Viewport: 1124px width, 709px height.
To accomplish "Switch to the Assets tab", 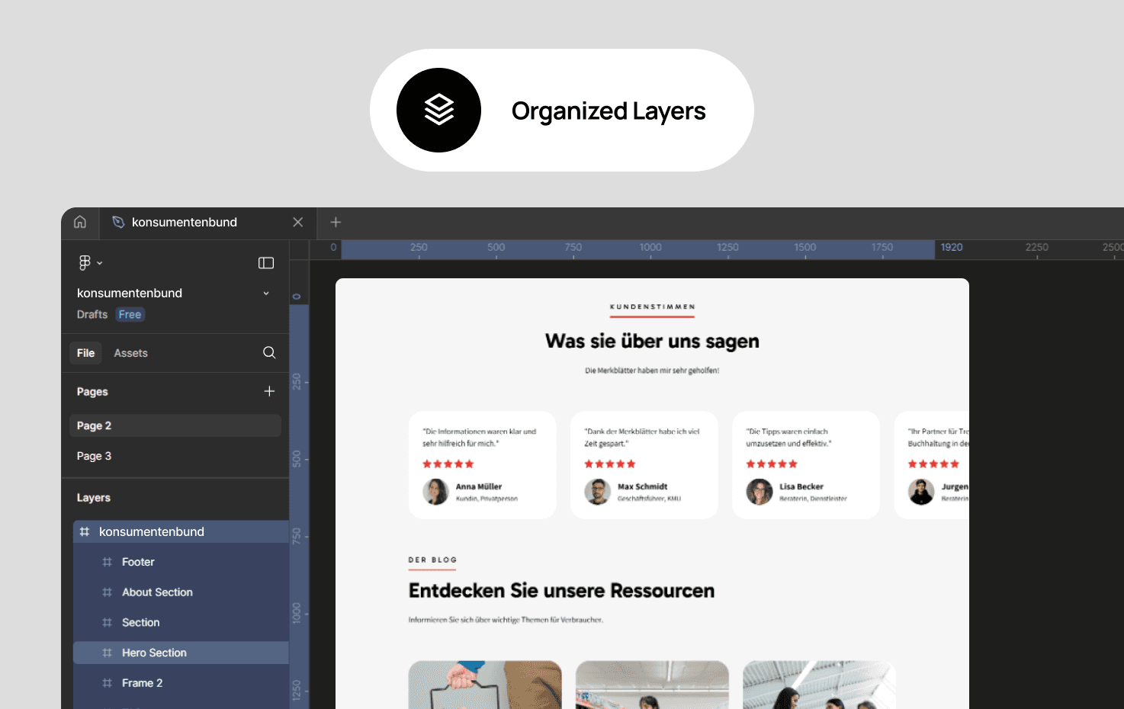I will pyautogui.click(x=131, y=353).
